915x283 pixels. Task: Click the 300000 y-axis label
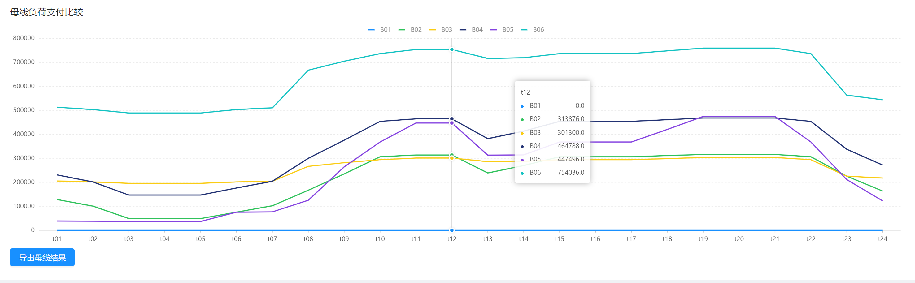(24, 158)
